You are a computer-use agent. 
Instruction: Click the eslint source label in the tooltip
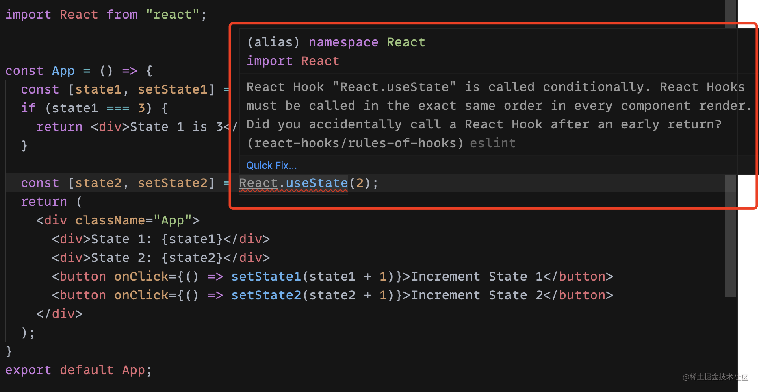(492, 143)
